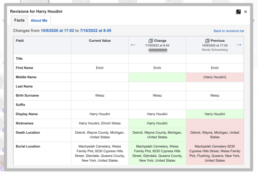Select Change column death location cell
Image resolution: width=258 pixels, height=175 pixels.
(x=157, y=135)
